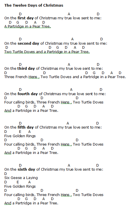This screenshot has height=209, width=128.
Task: Click the E chord in the fifth verse
Action: pyautogui.click(x=20, y=132)
